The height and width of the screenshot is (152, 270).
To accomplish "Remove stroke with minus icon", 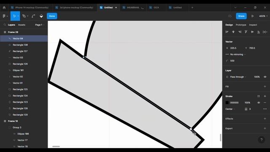I will click(265, 103).
